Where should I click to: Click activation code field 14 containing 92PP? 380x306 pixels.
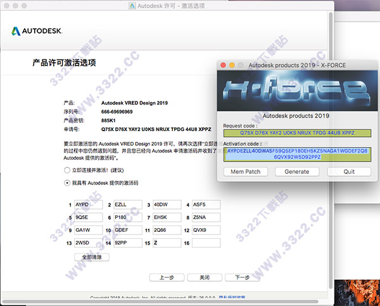click(128, 243)
